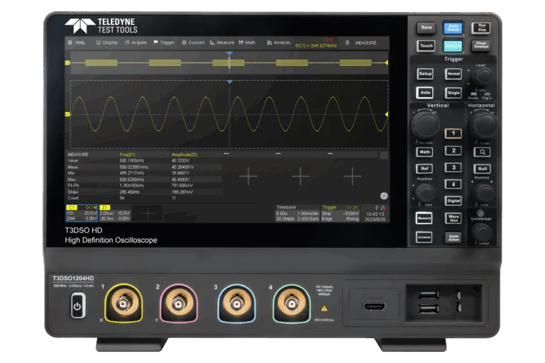Viewport: 545px width, 363px height.
Task: Click the Auto Setup button
Action: [453, 28]
